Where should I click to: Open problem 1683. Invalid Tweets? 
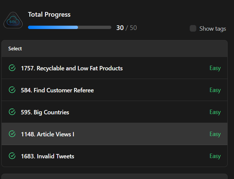pos(48,156)
